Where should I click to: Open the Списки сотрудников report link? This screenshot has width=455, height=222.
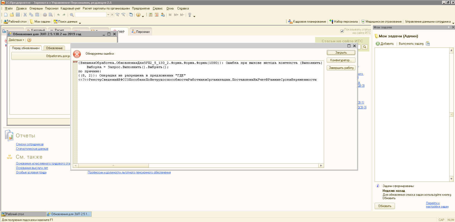pyautogui.click(x=30, y=144)
